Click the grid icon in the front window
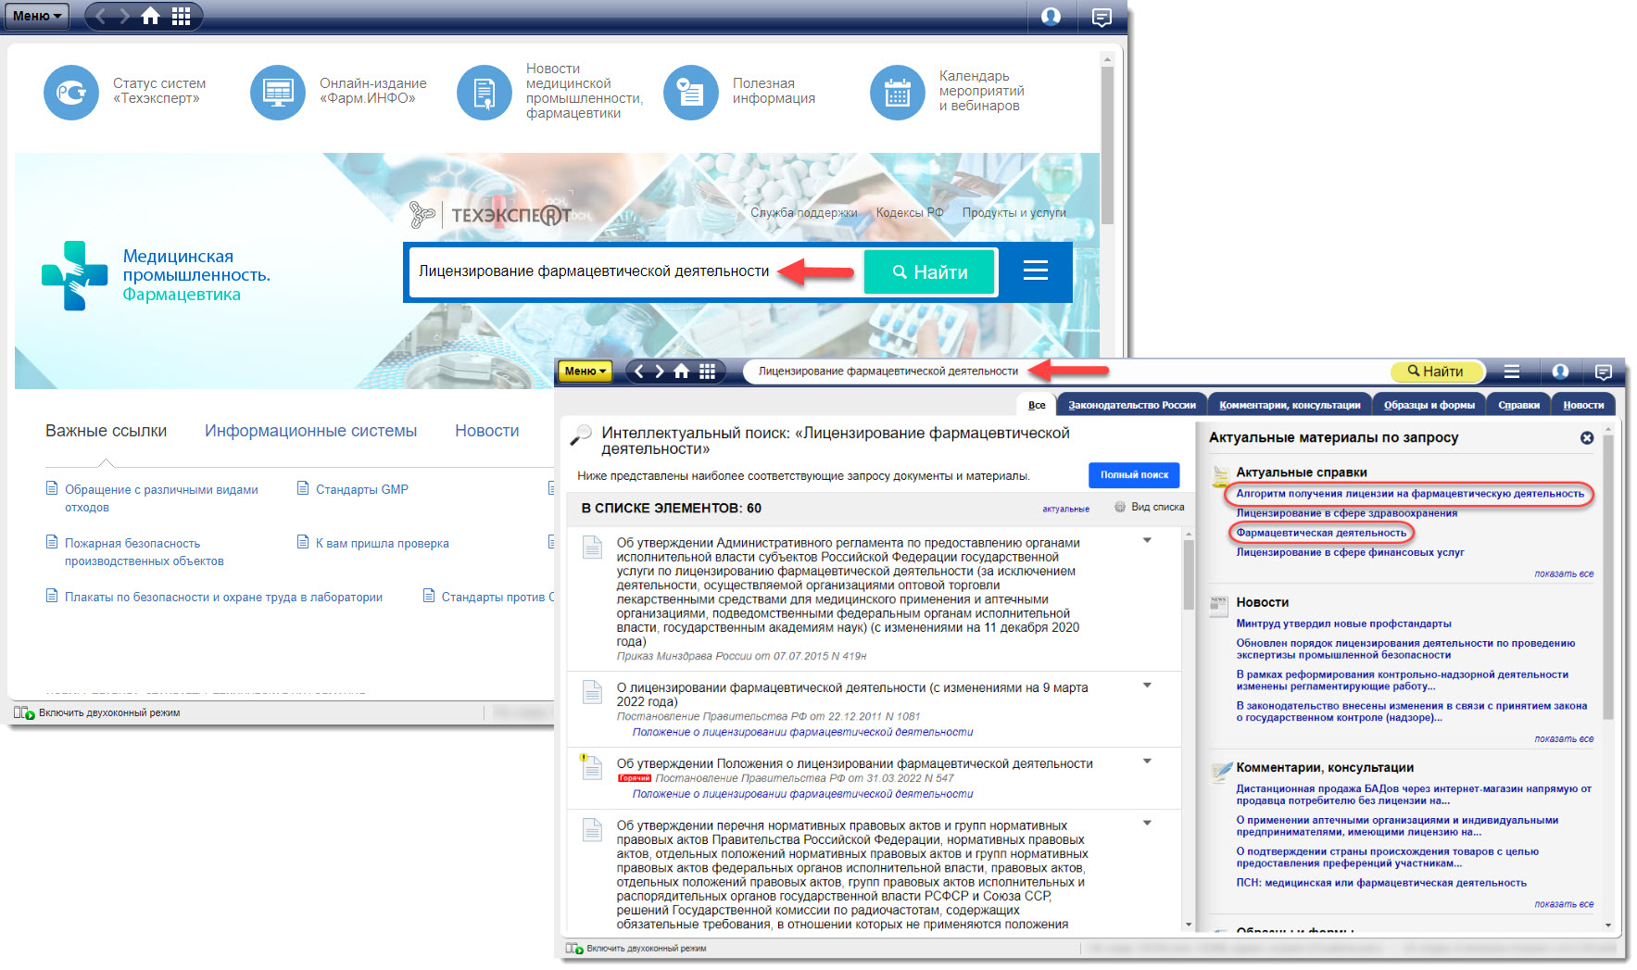This screenshot has height=970, width=1637. (x=708, y=372)
